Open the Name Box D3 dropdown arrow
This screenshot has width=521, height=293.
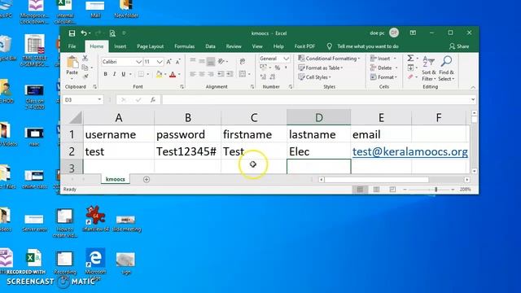[x=99, y=99]
